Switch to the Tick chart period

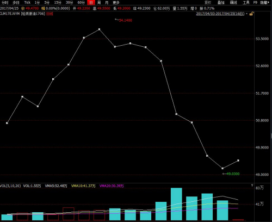tap(27, 3)
